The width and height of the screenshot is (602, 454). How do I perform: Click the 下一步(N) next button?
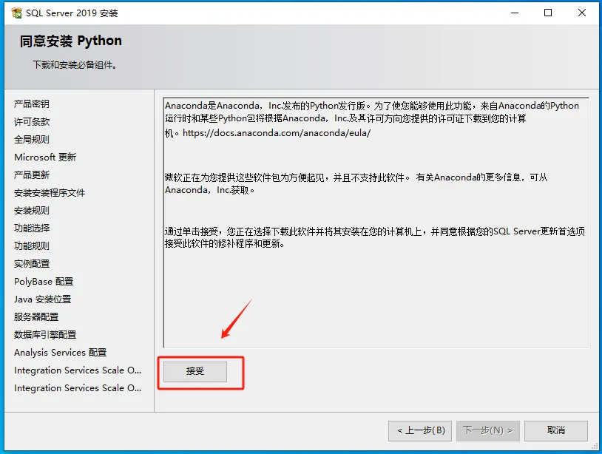(x=487, y=430)
